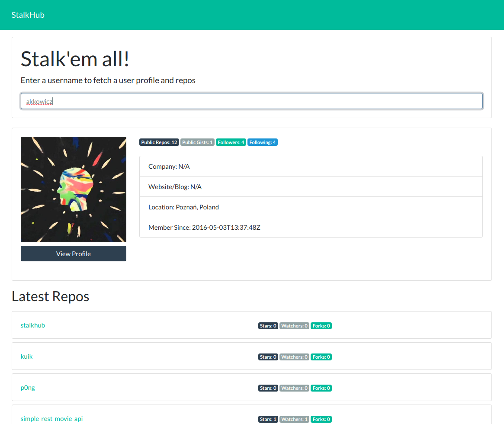Click the Public Gists: 1 badge
This screenshot has height=424, width=504.
(x=197, y=142)
